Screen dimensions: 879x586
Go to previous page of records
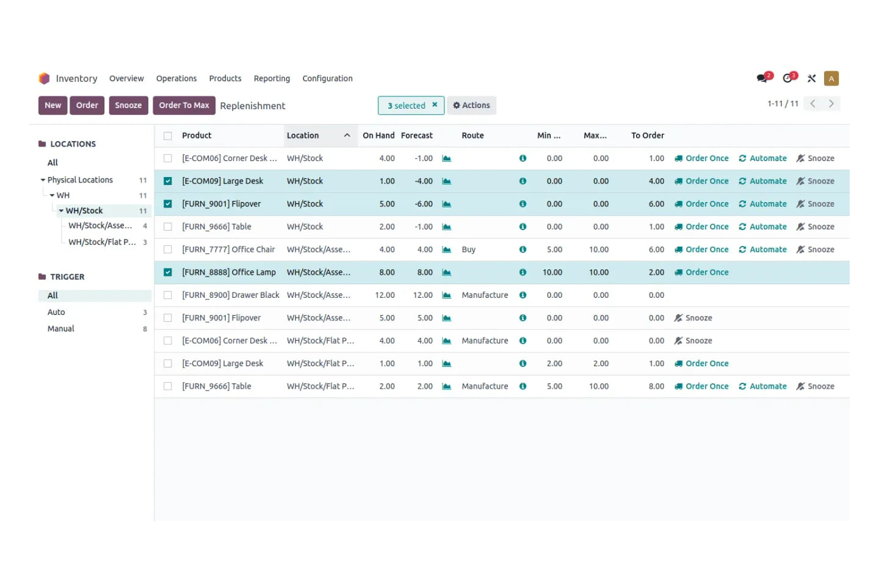[812, 104]
